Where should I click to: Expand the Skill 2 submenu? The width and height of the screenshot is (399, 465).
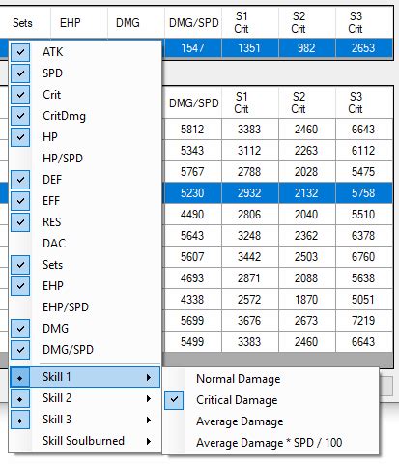point(85,398)
